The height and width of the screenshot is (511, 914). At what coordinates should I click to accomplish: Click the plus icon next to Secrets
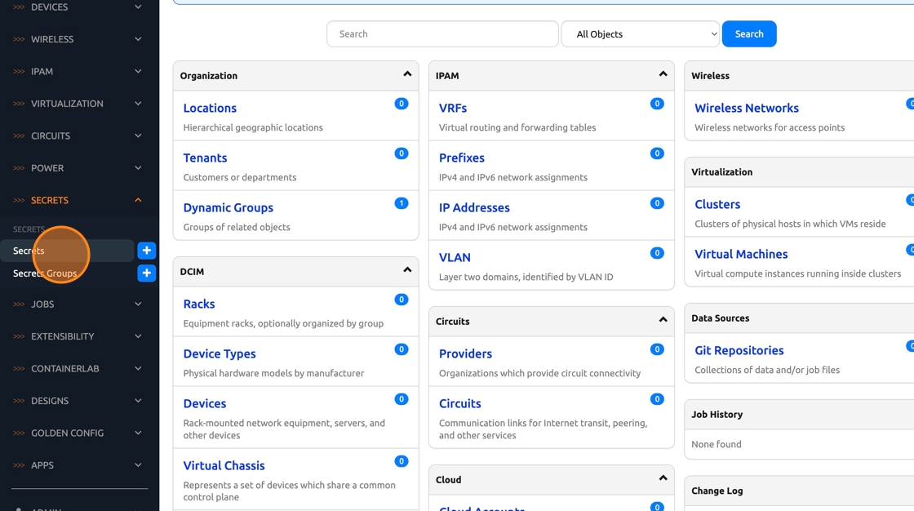147,251
